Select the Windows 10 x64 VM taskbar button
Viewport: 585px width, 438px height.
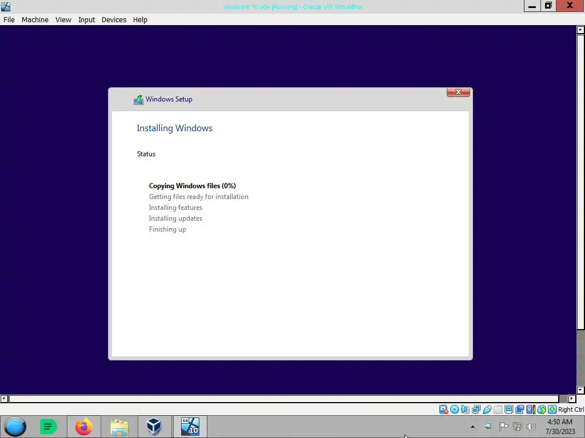pos(190,427)
